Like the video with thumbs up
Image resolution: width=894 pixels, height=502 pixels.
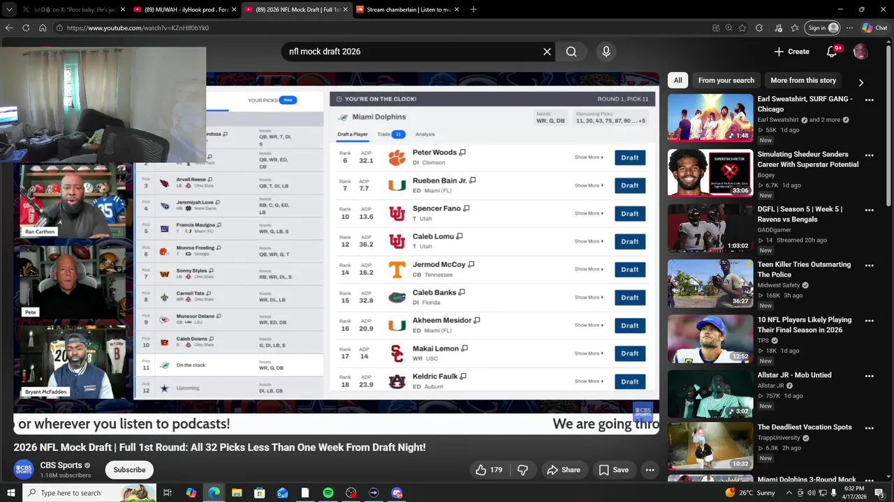[489, 470]
